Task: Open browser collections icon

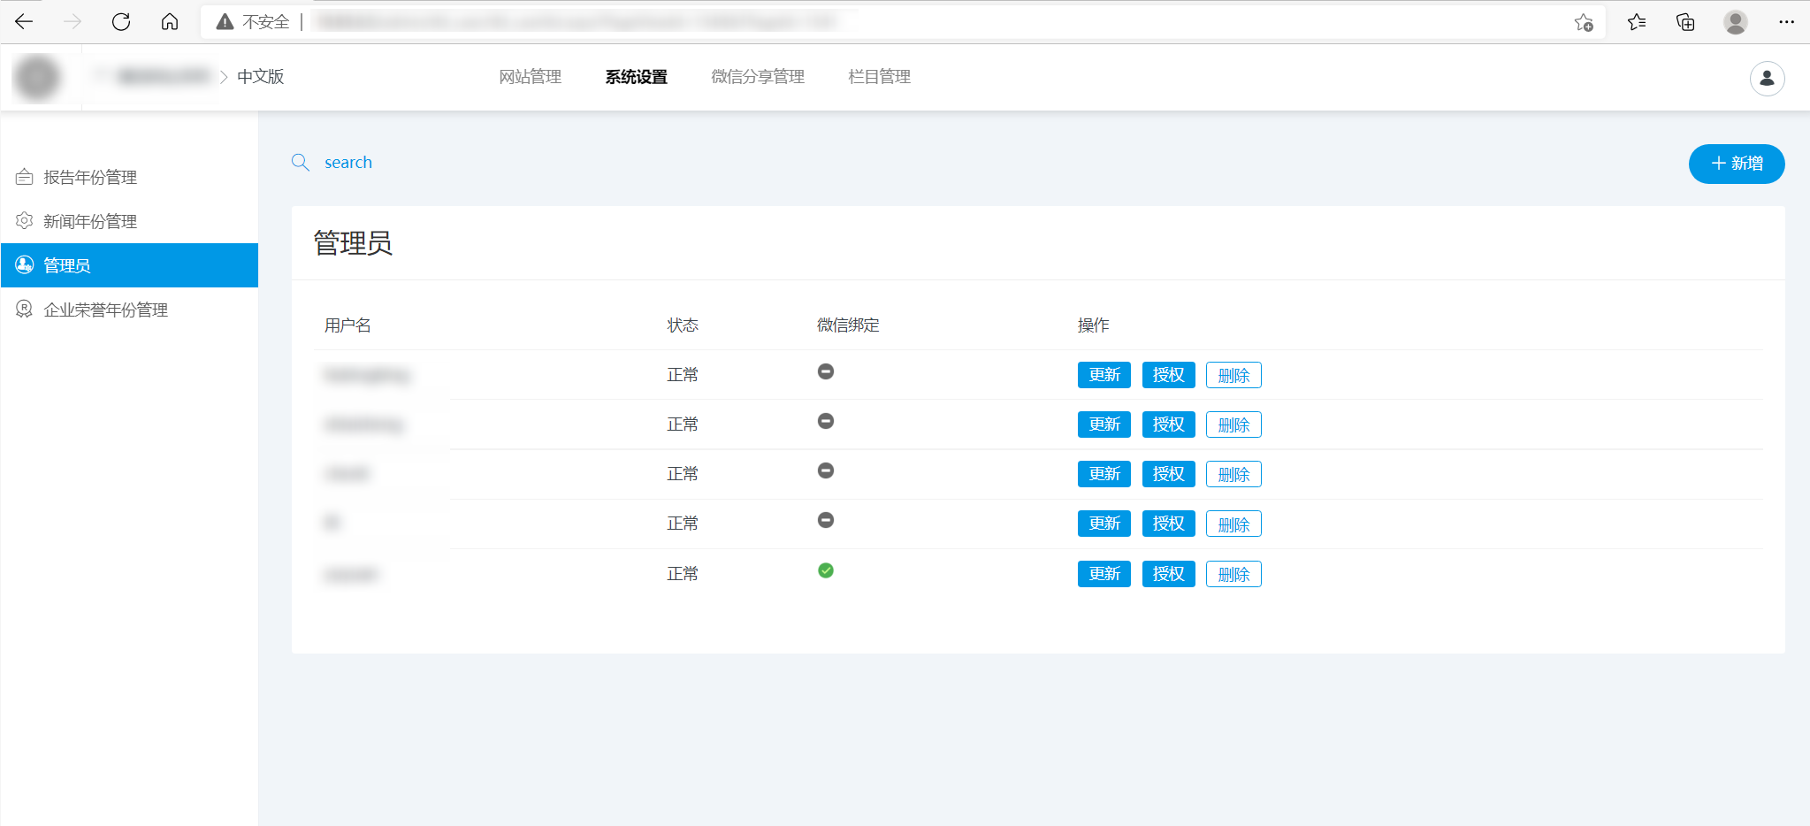Action: point(1685,22)
